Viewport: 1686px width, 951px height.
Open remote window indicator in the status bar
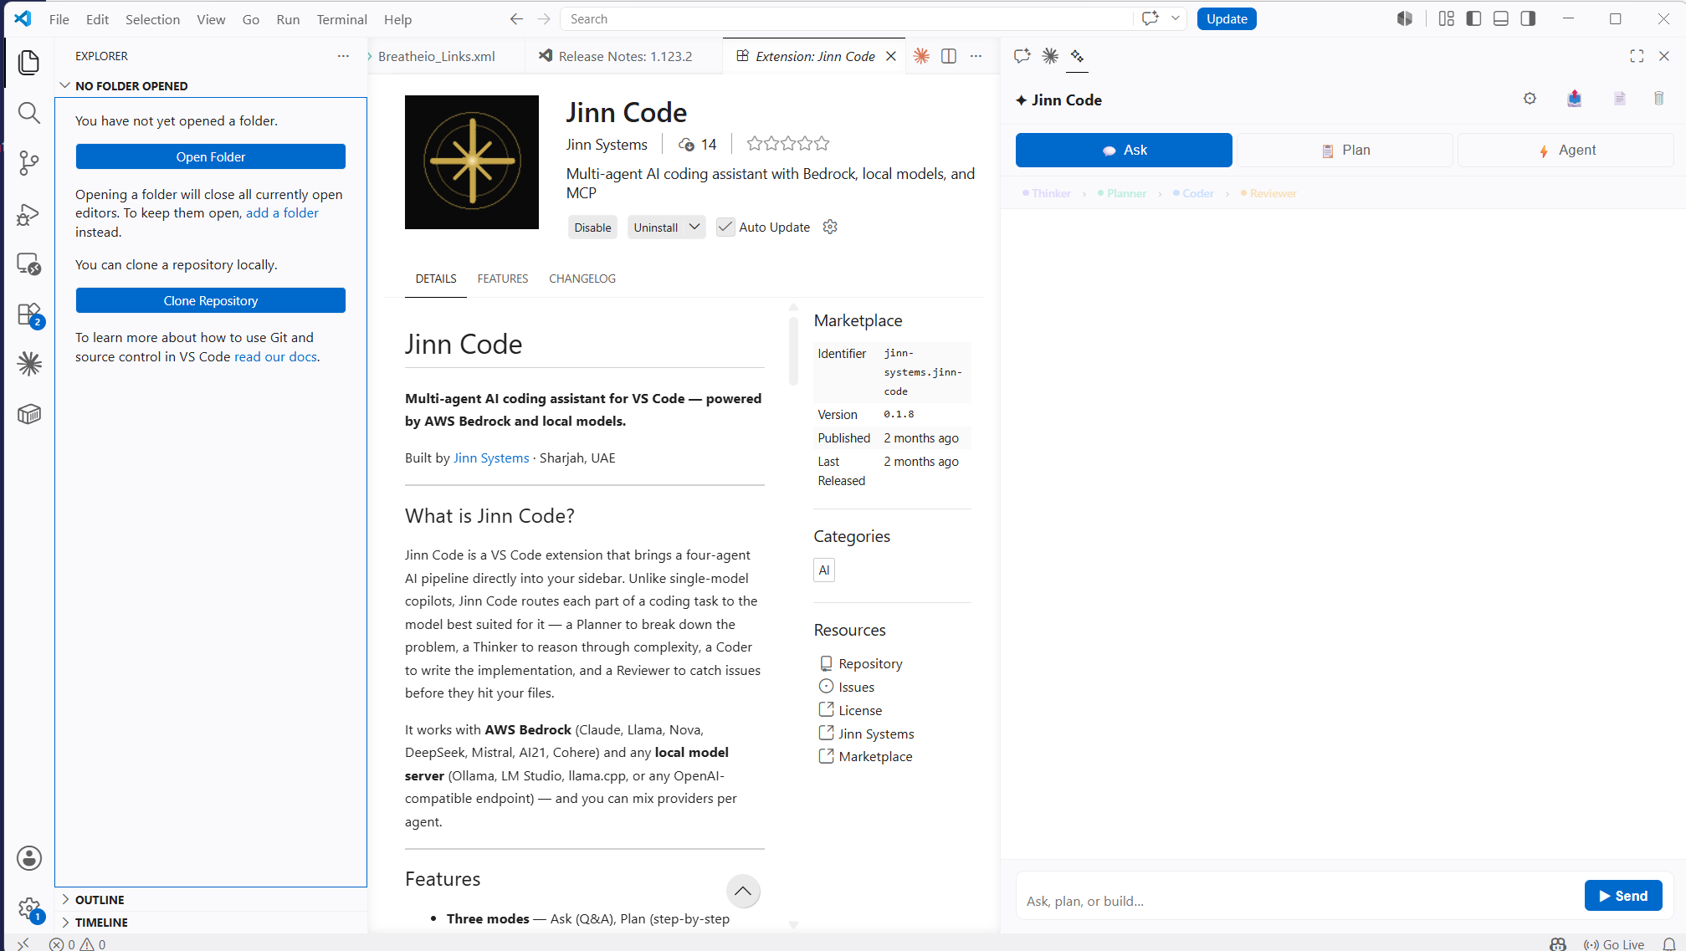tap(23, 944)
